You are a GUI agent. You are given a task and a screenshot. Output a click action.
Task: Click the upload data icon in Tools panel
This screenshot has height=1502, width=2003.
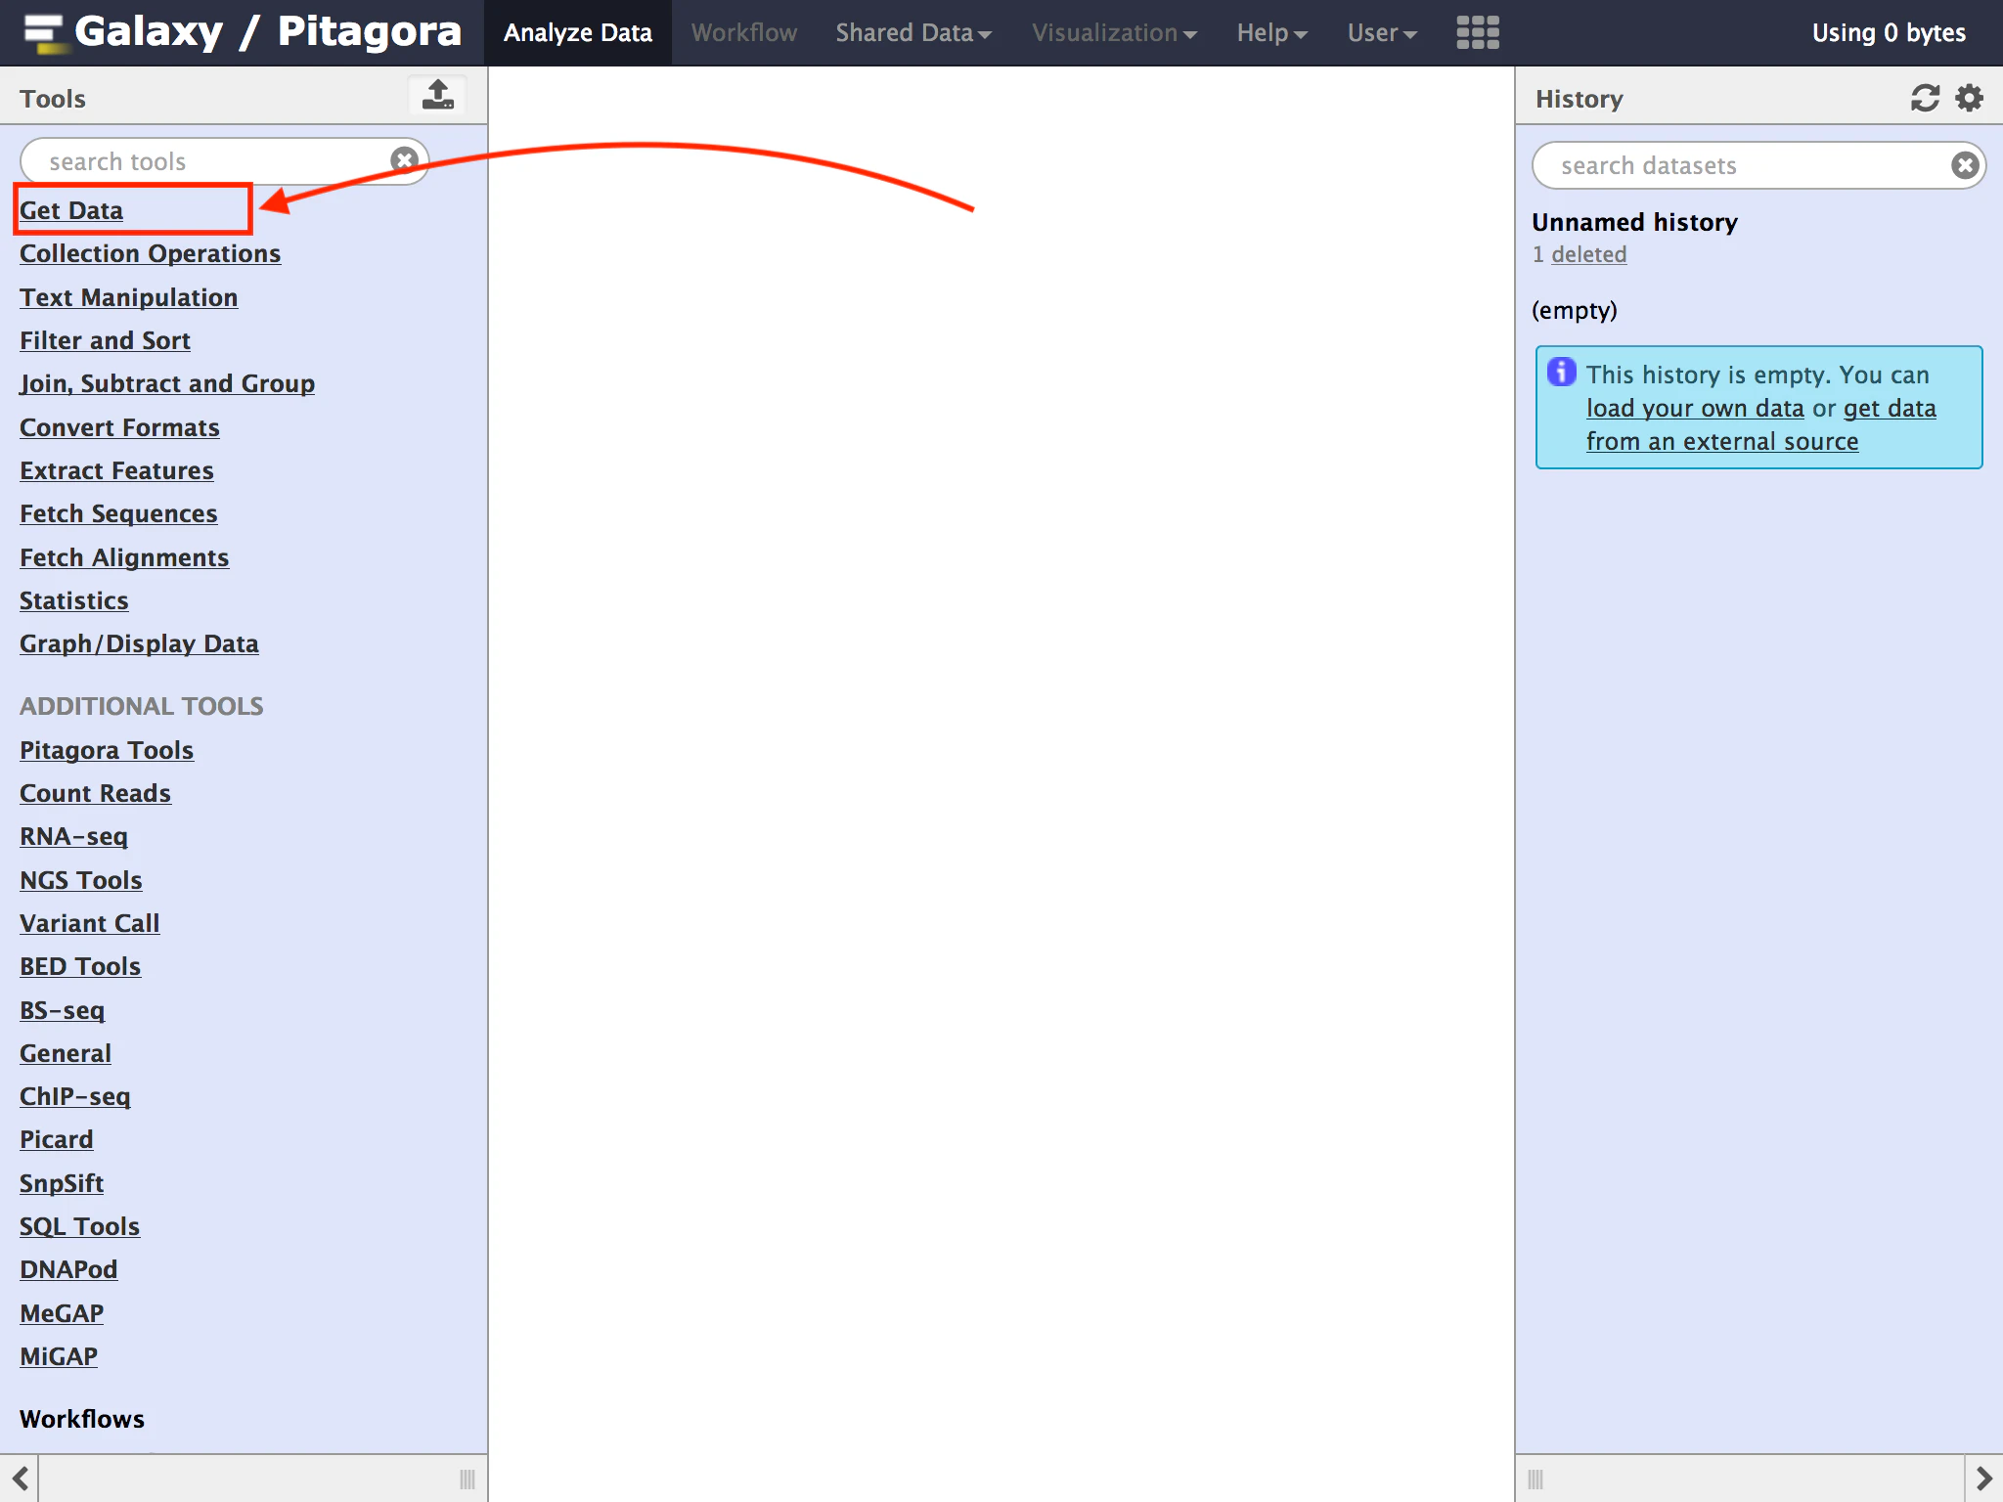tap(437, 95)
